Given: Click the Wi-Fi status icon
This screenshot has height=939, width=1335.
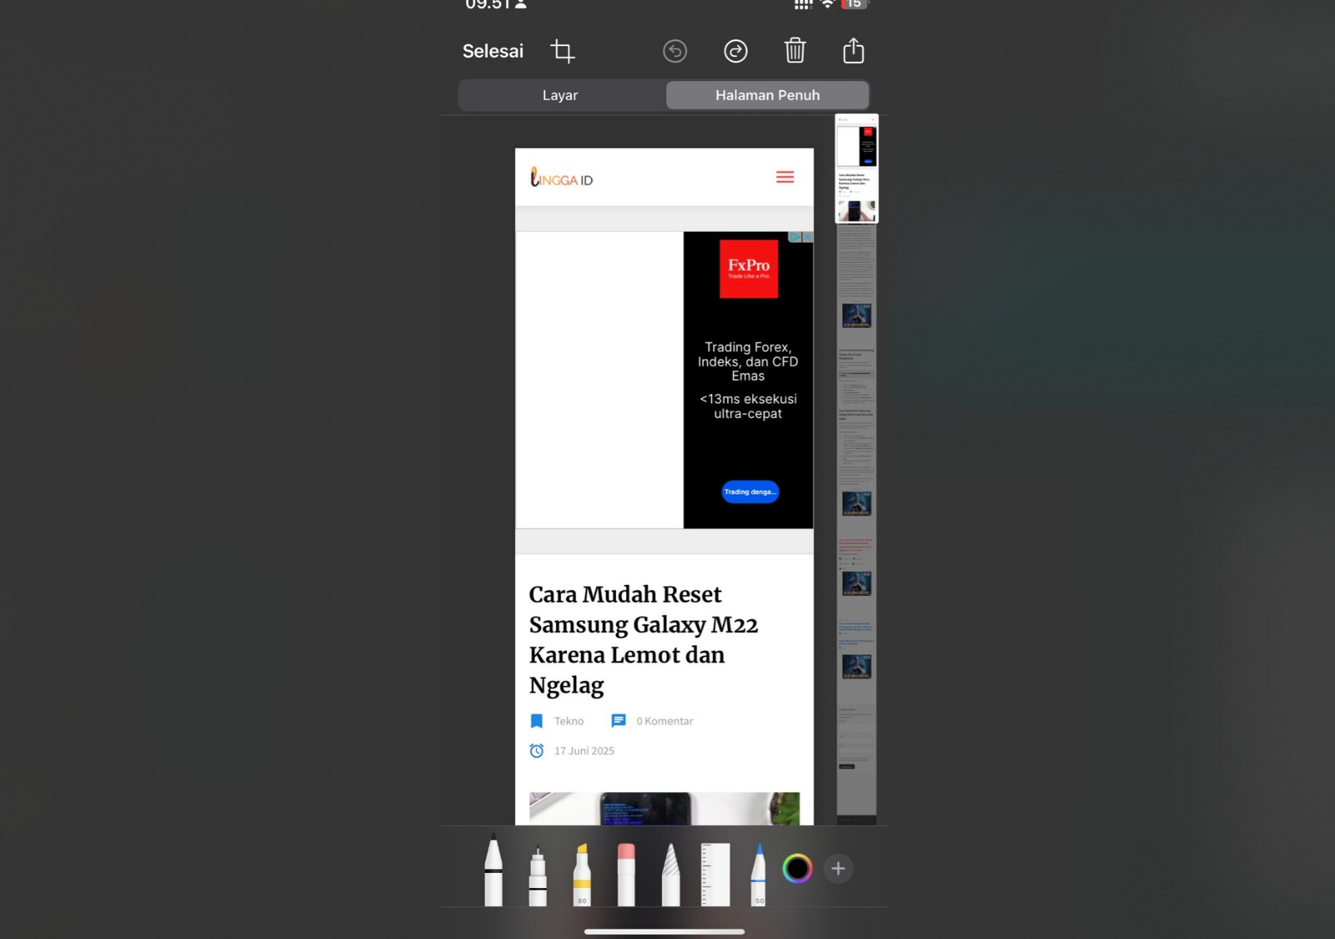Looking at the screenshot, I should point(828,4).
